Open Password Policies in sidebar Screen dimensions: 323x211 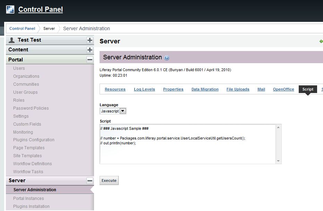[31, 108]
